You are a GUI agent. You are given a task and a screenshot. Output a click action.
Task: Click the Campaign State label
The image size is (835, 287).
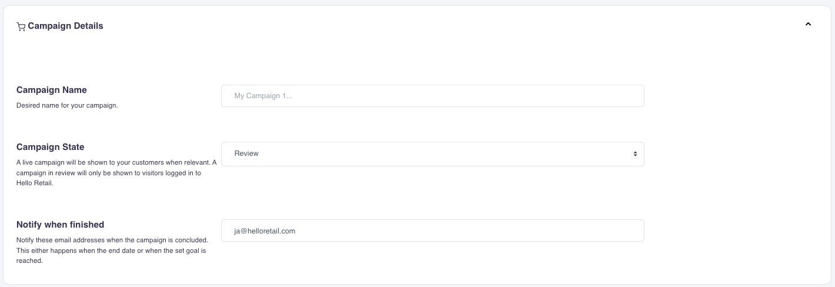coord(51,147)
